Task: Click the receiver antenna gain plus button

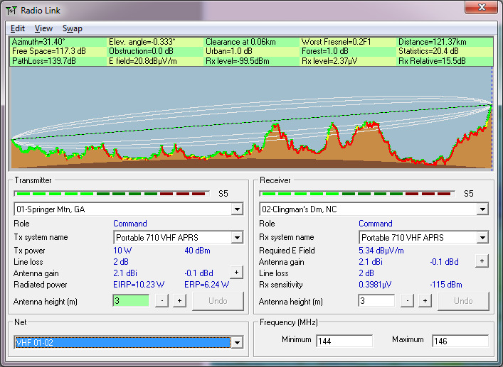Action: (x=482, y=261)
